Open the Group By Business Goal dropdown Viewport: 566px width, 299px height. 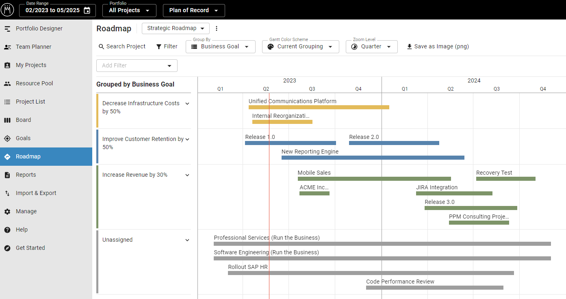pos(221,47)
